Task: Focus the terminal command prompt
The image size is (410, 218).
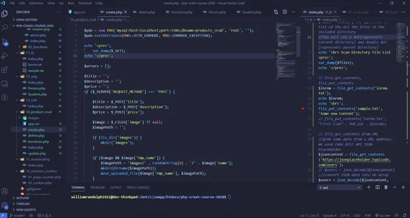Action: click(x=229, y=197)
